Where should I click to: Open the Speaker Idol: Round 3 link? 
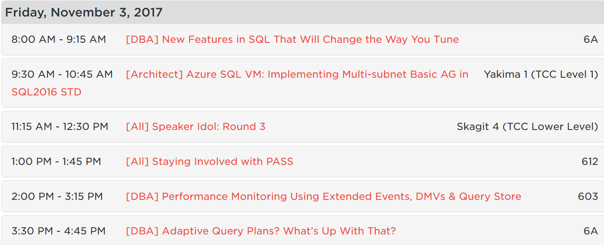pos(195,126)
